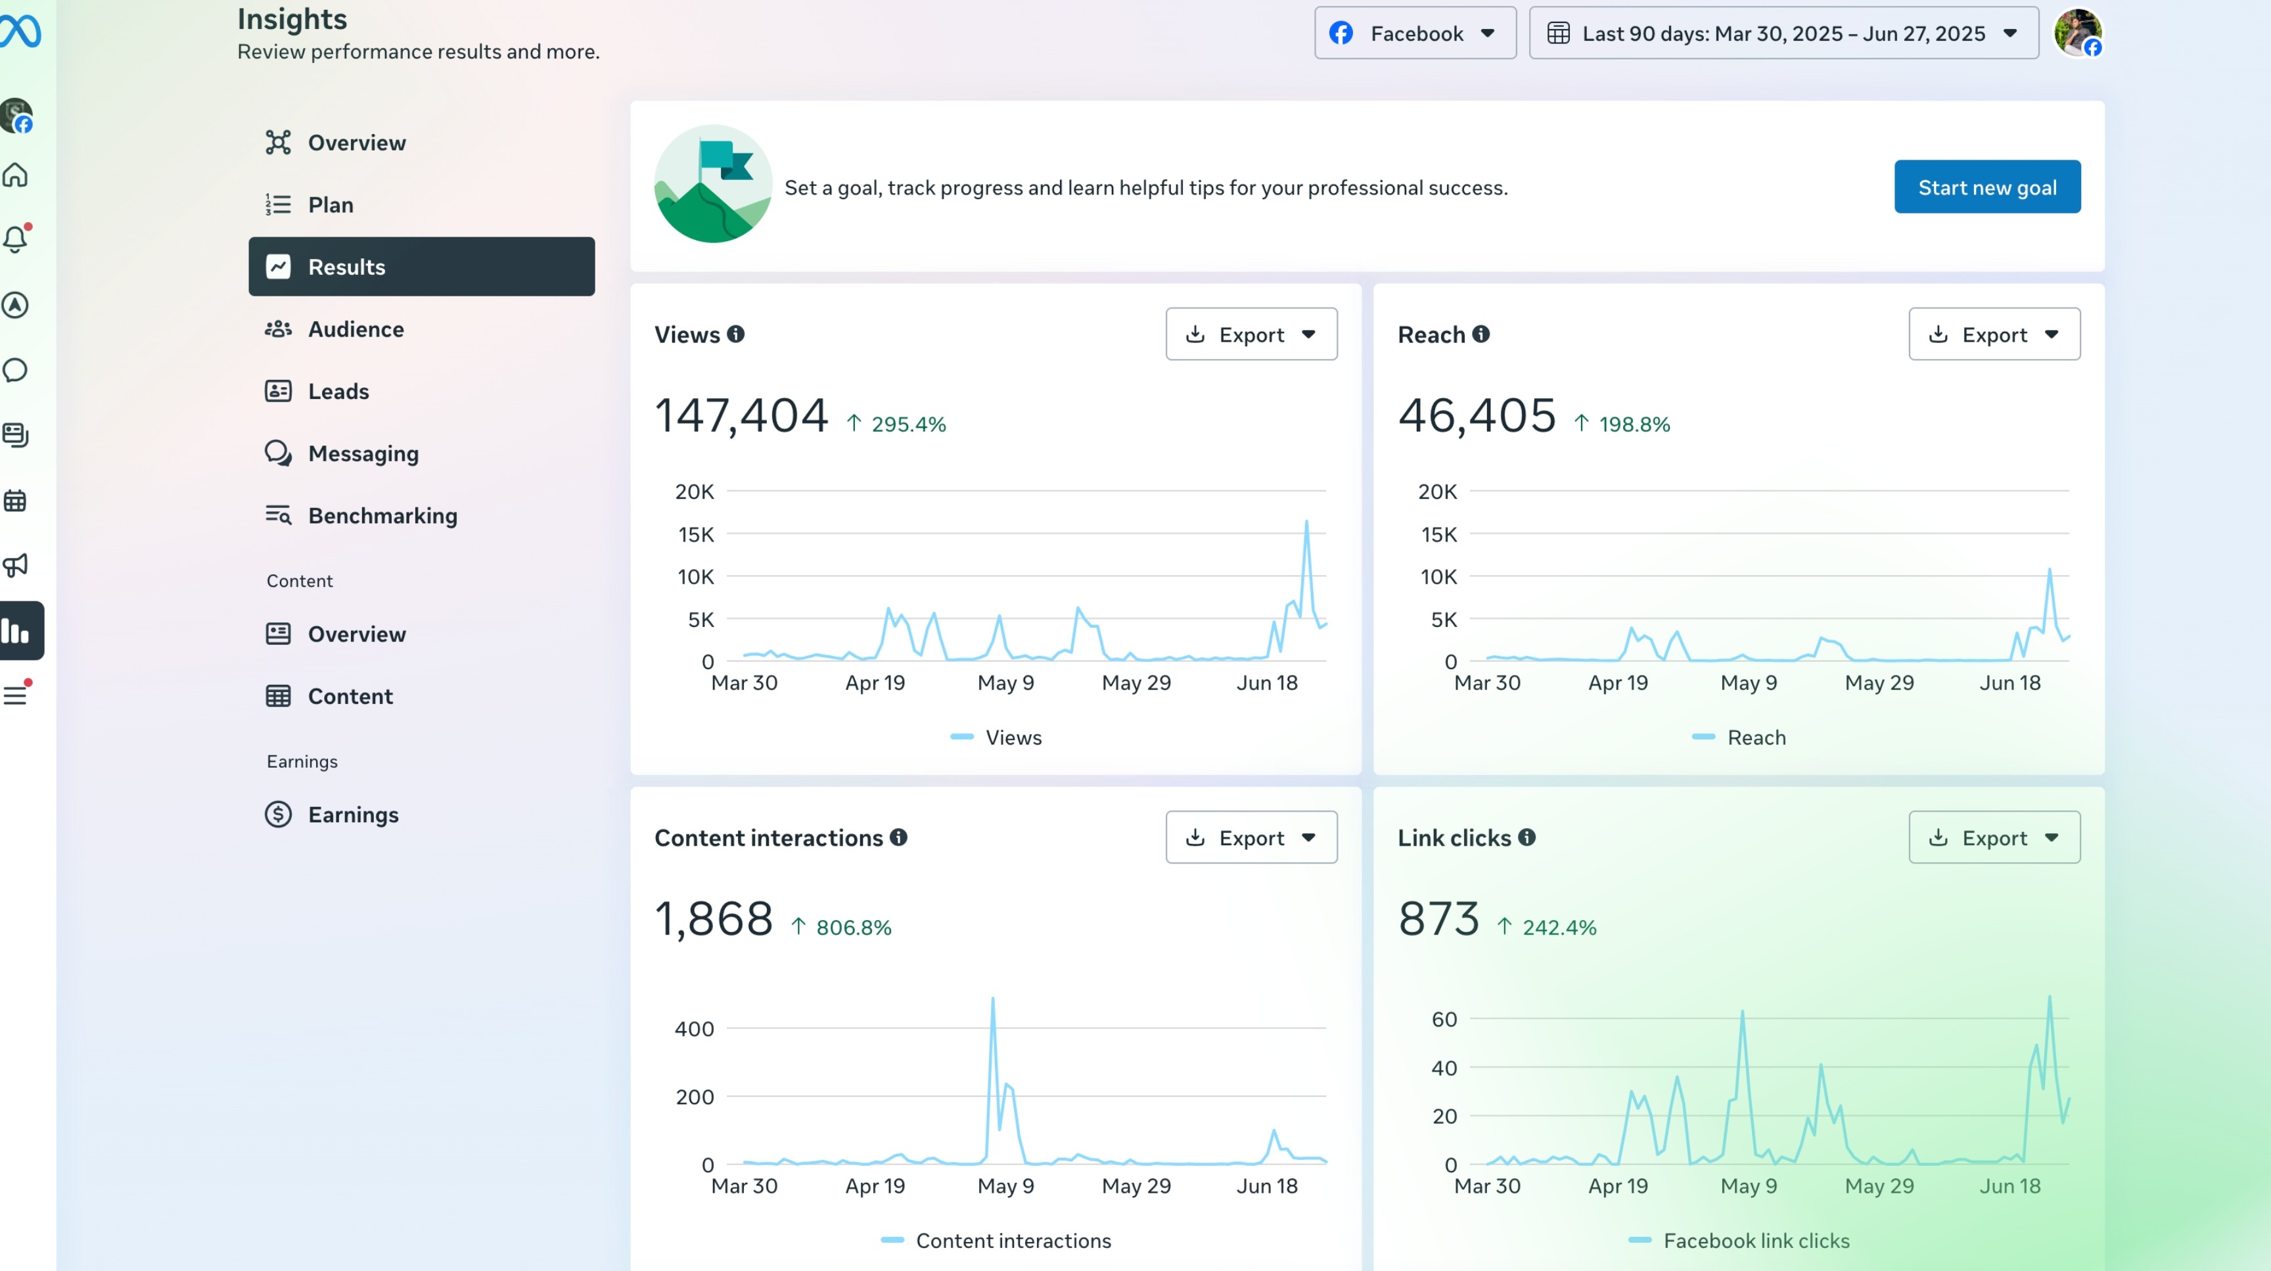Viewport: 2271px width, 1271px height.
Task: Go to the Audience section
Action: [356, 329]
